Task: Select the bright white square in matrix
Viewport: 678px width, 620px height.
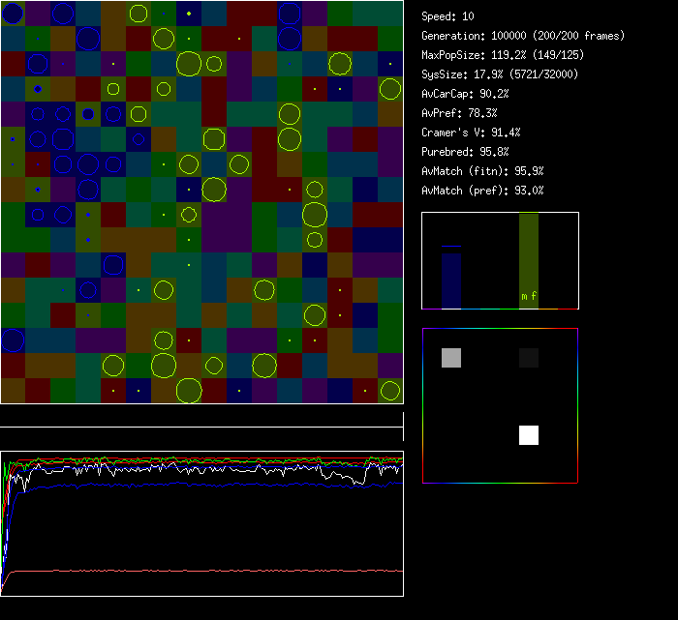Action: click(529, 435)
